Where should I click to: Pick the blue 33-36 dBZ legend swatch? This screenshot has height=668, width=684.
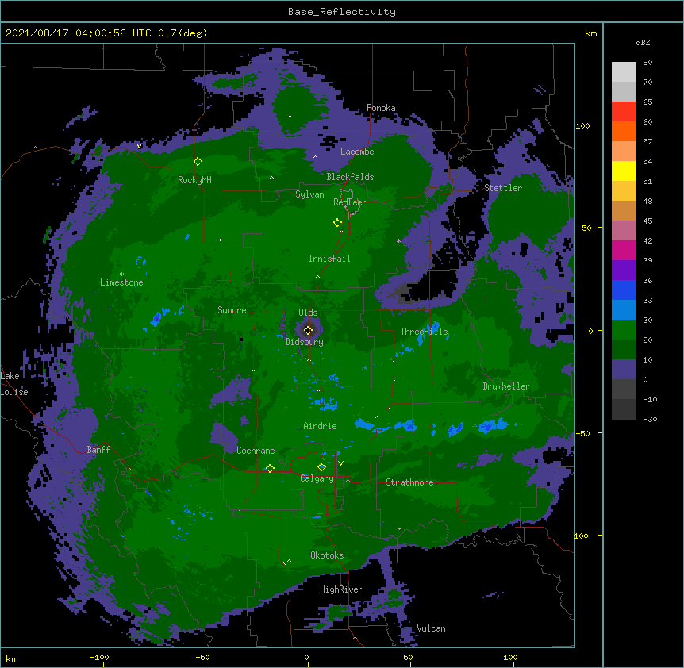[x=624, y=290]
